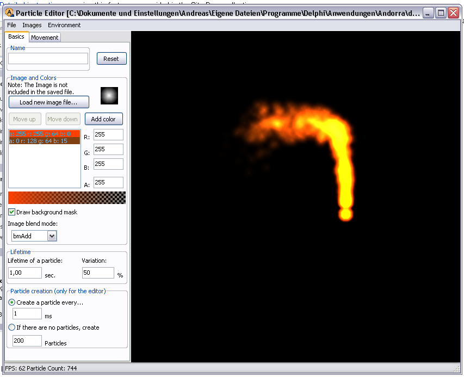Open the Images menu
This screenshot has width=464, height=377.
[32, 25]
